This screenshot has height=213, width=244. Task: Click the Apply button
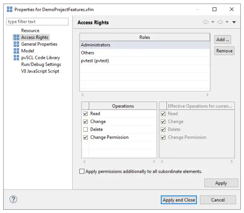pyautogui.click(x=221, y=183)
